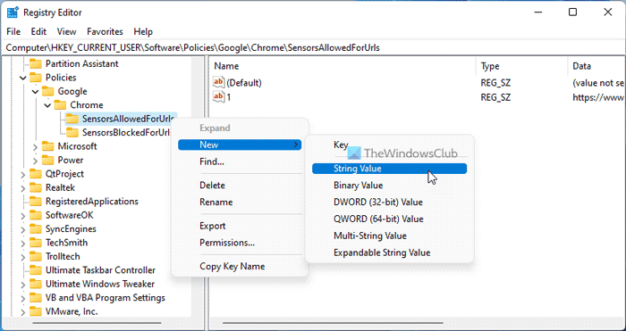This screenshot has width=626, height=331.
Task: Click REG_SZ type of value 1
Action: [495, 96]
